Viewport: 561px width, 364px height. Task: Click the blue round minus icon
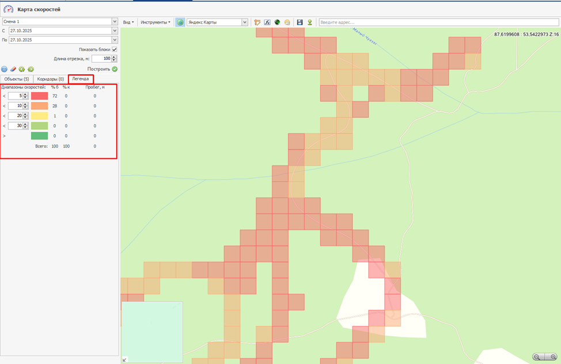point(5,69)
